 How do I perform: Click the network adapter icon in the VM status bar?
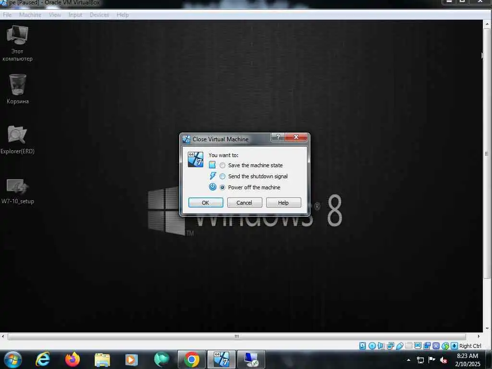click(390, 346)
